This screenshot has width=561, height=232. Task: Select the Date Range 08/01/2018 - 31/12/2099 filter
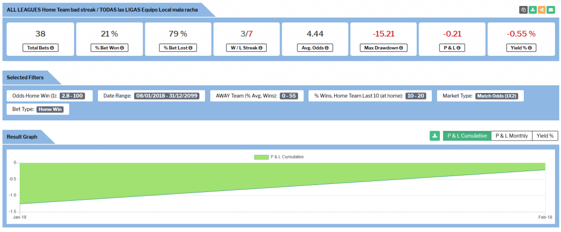pos(151,96)
